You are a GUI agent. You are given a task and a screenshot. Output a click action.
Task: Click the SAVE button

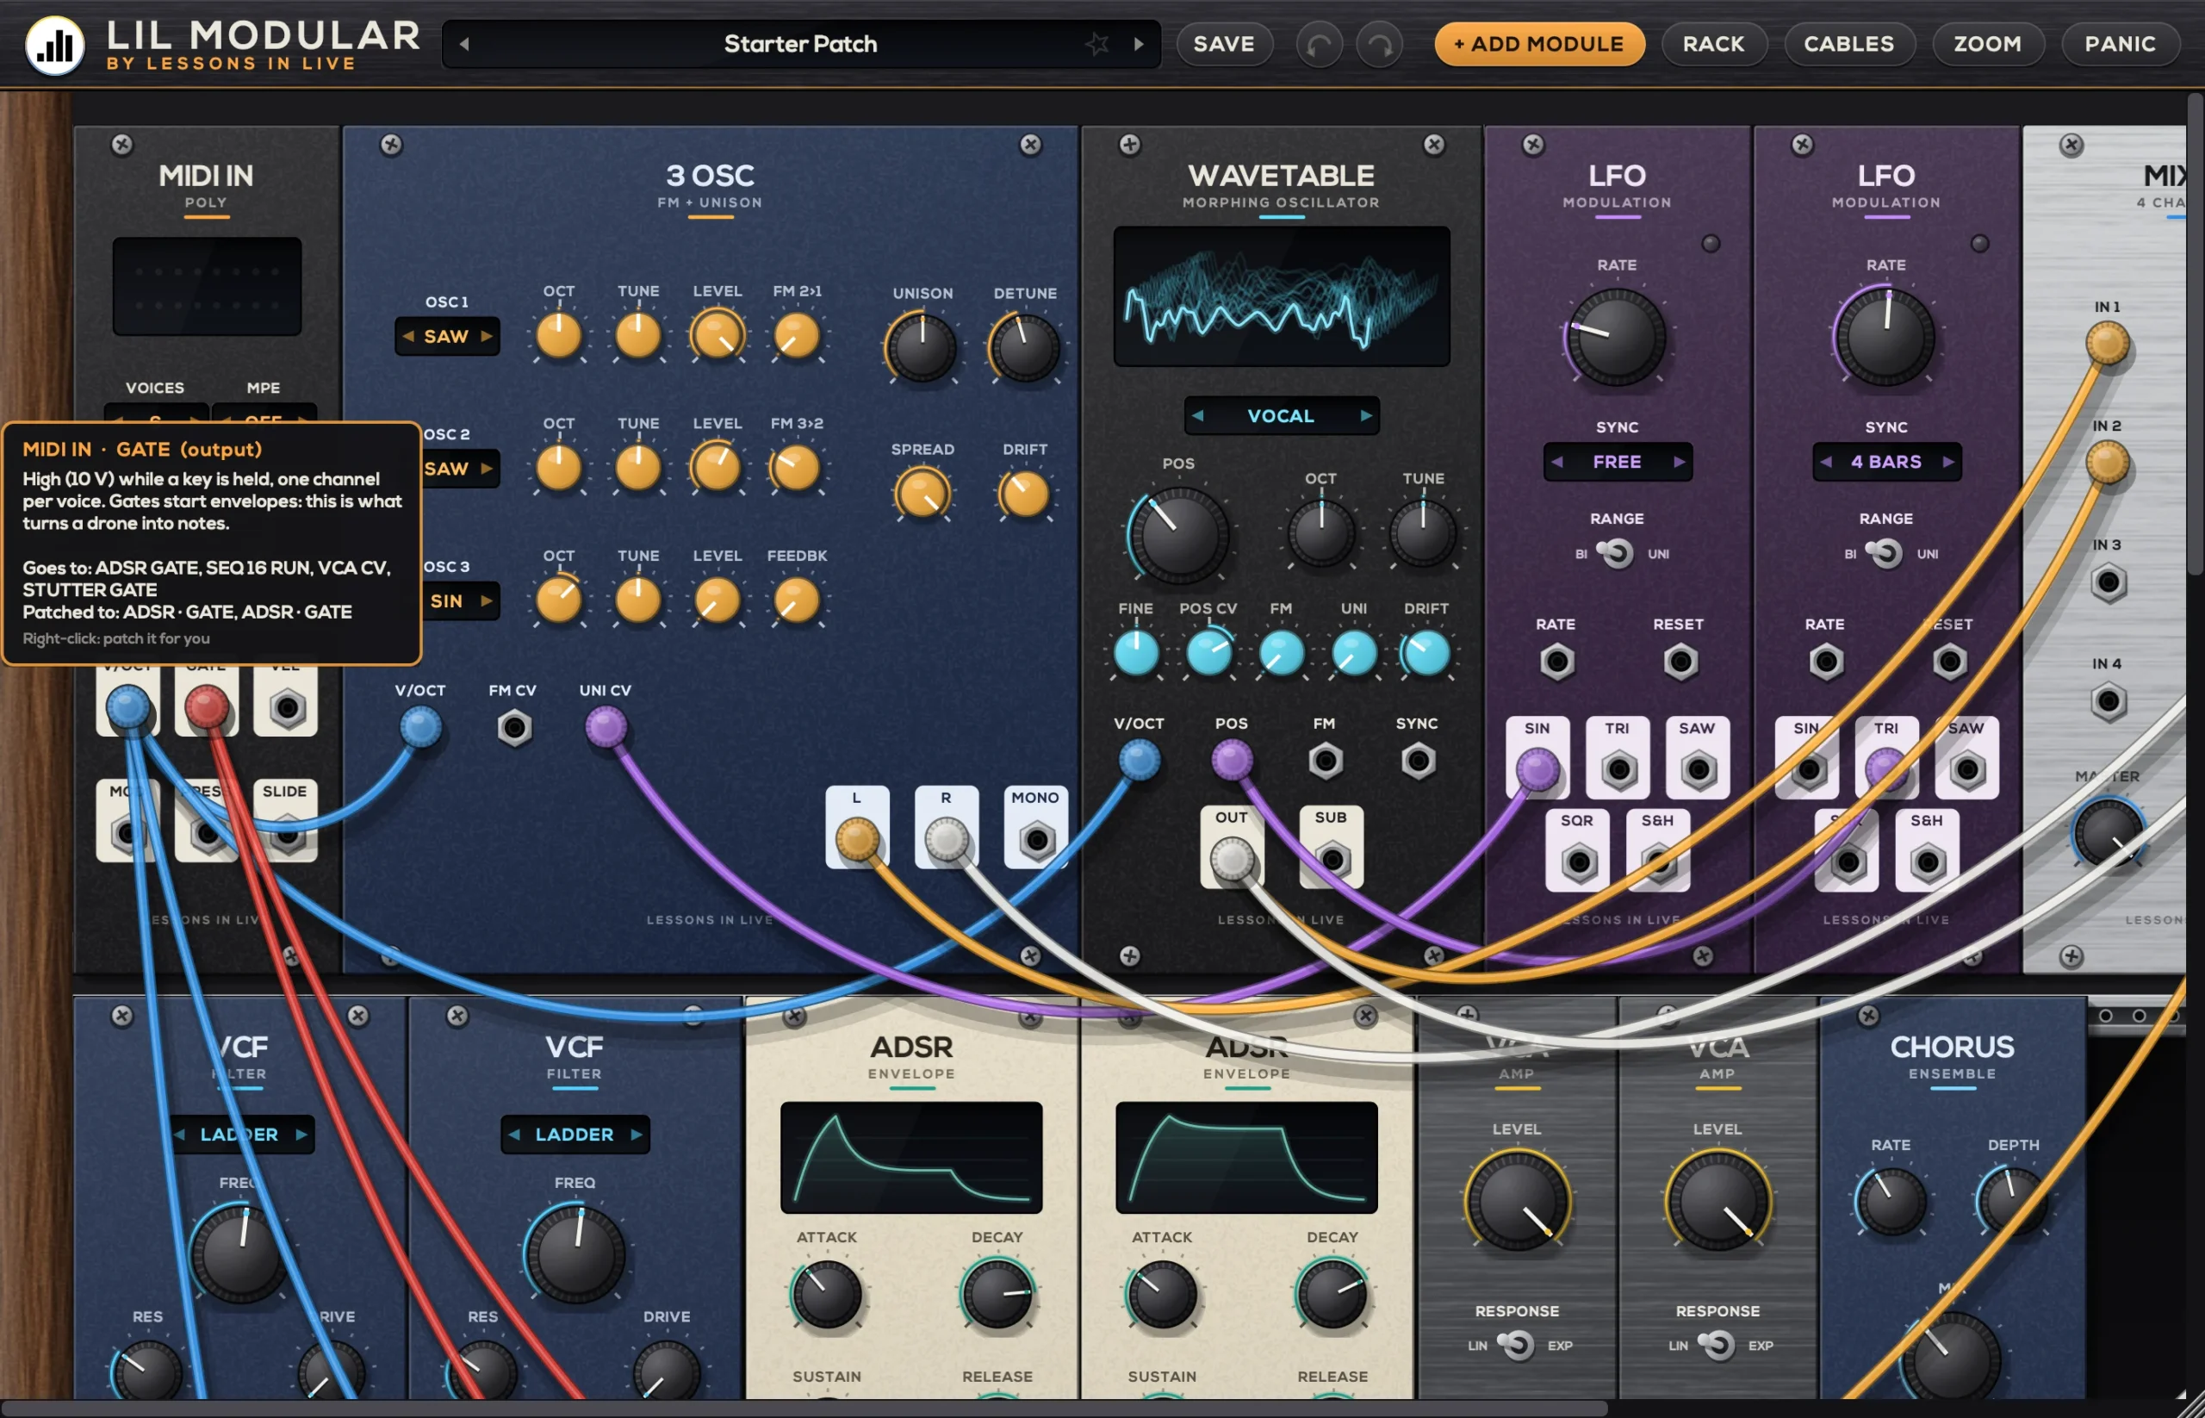tap(1224, 43)
